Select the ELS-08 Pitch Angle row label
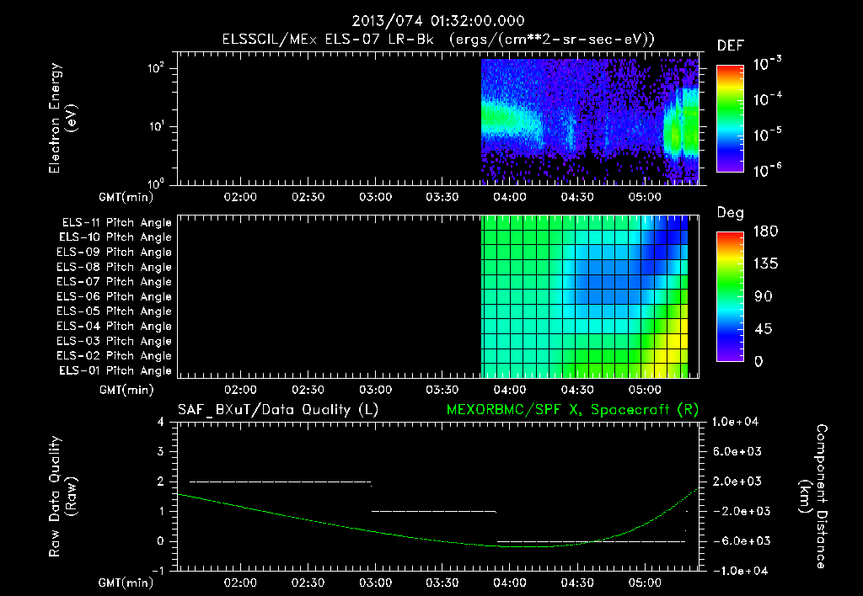The width and height of the screenshot is (863, 596). pyautogui.click(x=115, y=267)
